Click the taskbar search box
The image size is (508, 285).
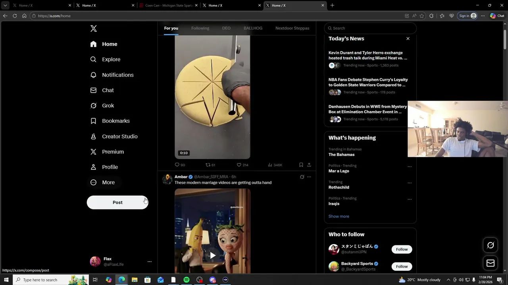pos(51,280)
